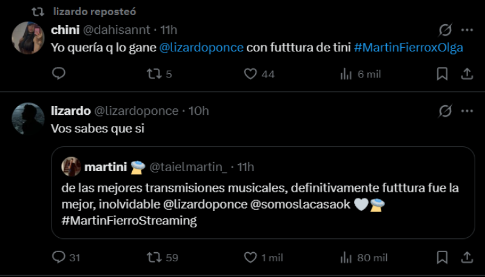The image size is (485, 277).
Task: Open Grok icon on lizardo's tweet
Action: click(x=444, y=111)
